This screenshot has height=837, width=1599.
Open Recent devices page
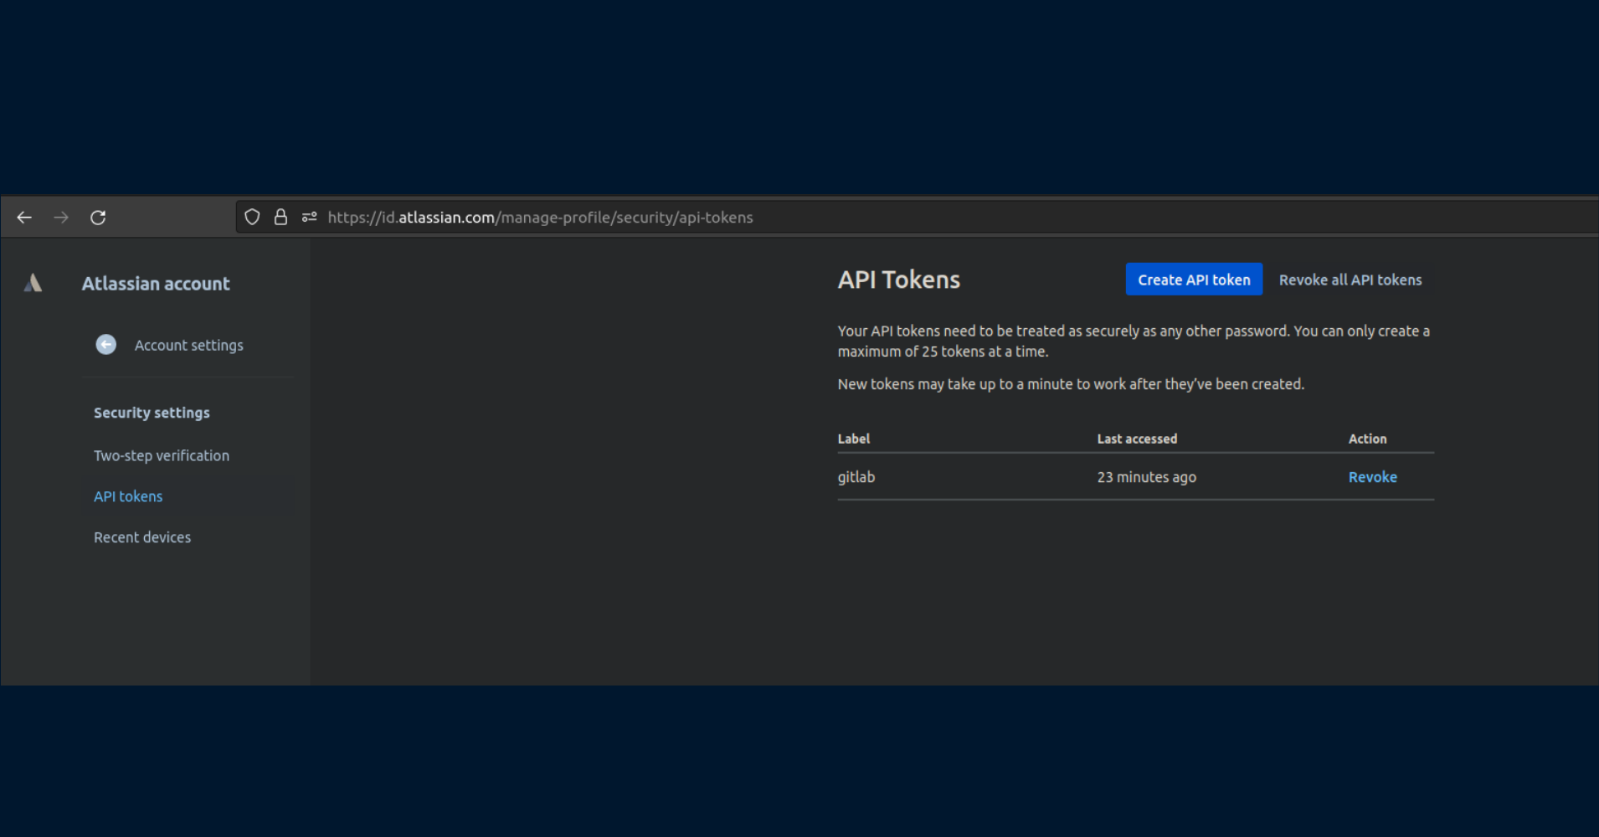142,537
